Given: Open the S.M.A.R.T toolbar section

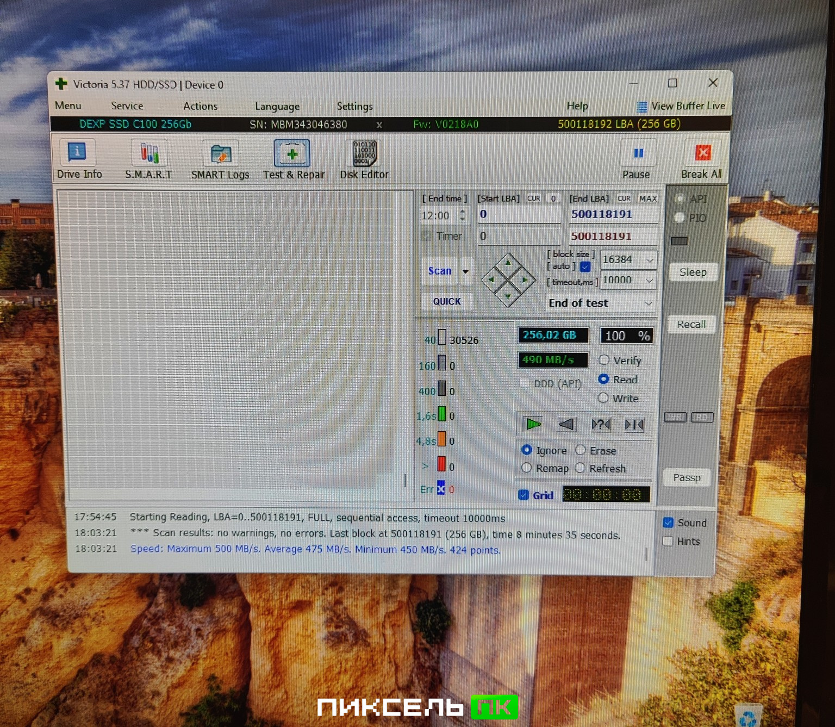Looking at the screenshot, I should 148,159.
